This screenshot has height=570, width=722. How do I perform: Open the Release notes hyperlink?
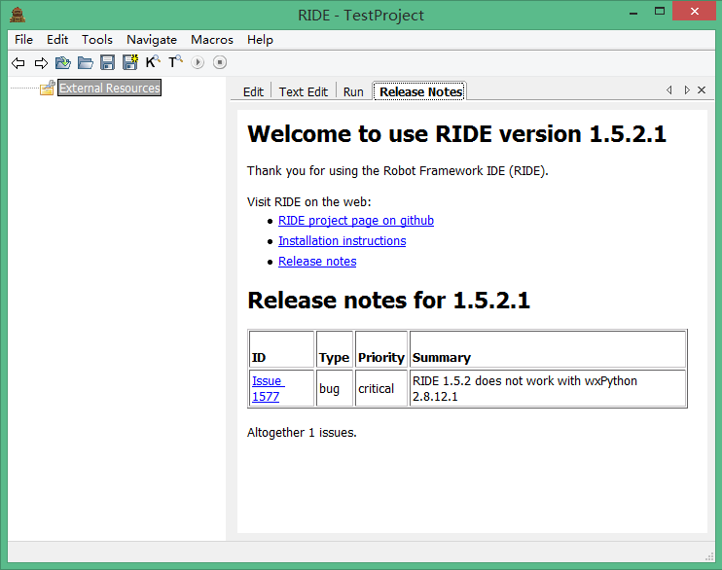click(317, 261)
